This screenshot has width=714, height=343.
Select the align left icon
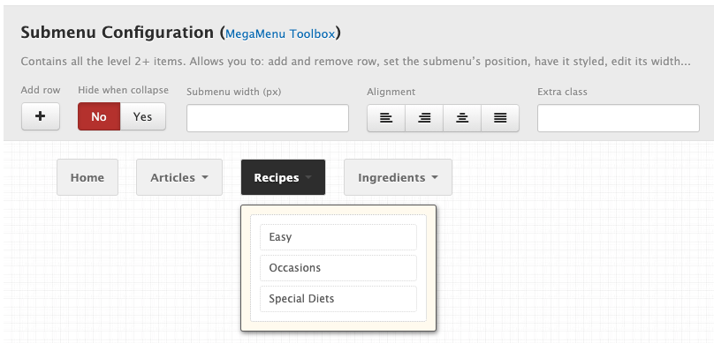(386, 118)
